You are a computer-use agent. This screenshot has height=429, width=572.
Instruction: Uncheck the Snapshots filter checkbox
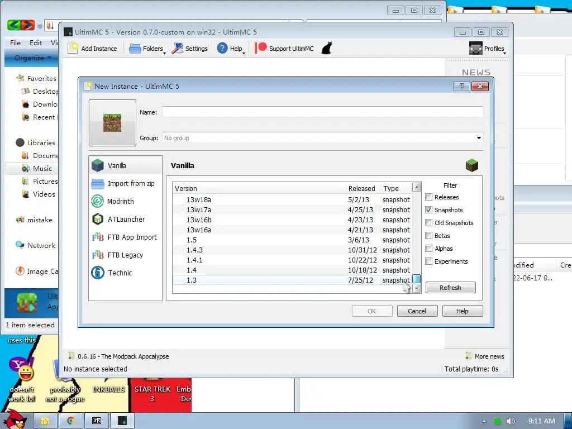pos(428,210)
